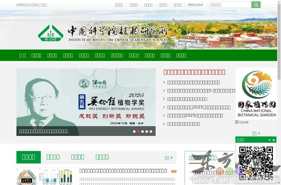Close the floating botanical garden ad
The image size is (281, 185).
(x=242, y=122)
